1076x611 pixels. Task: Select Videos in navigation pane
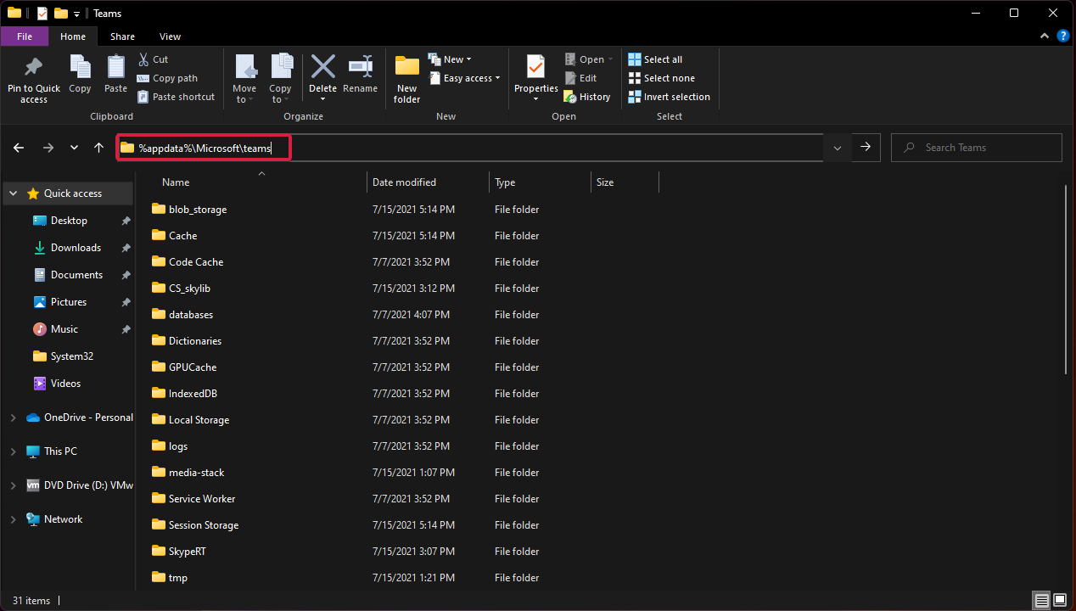65,384
